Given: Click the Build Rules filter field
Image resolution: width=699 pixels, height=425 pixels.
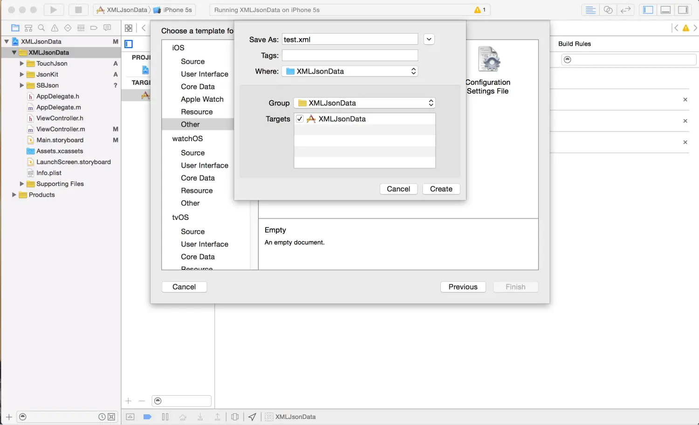Looking at the screenshot, I should 629,60.
